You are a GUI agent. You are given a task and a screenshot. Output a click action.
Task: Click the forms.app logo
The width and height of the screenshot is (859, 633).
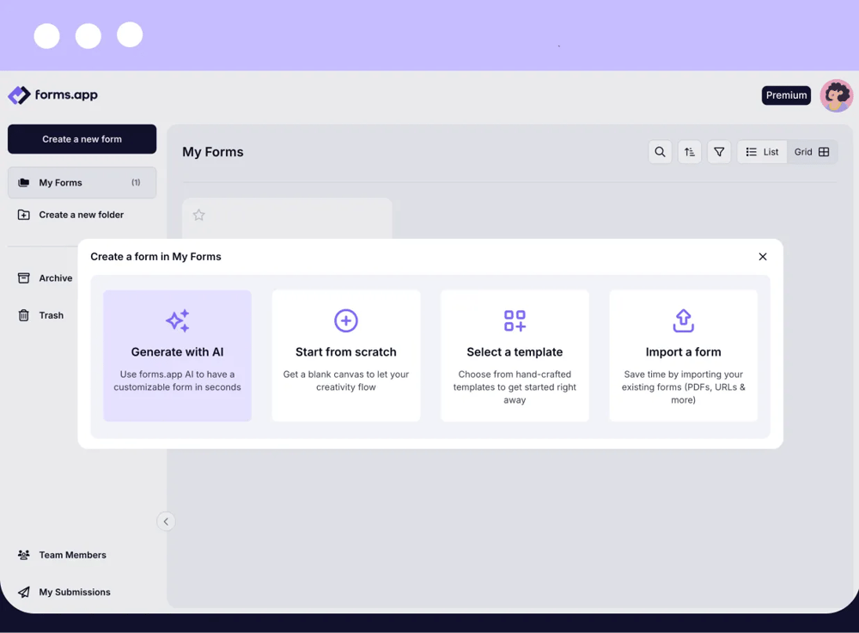[53, 95]
